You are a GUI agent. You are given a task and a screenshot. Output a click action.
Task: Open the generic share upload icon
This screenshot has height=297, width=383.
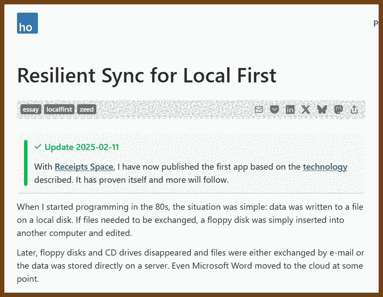pyautogui.click(x=354, y=109)
